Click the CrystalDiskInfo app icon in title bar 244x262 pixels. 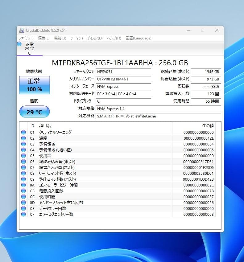tap(22, 30)
